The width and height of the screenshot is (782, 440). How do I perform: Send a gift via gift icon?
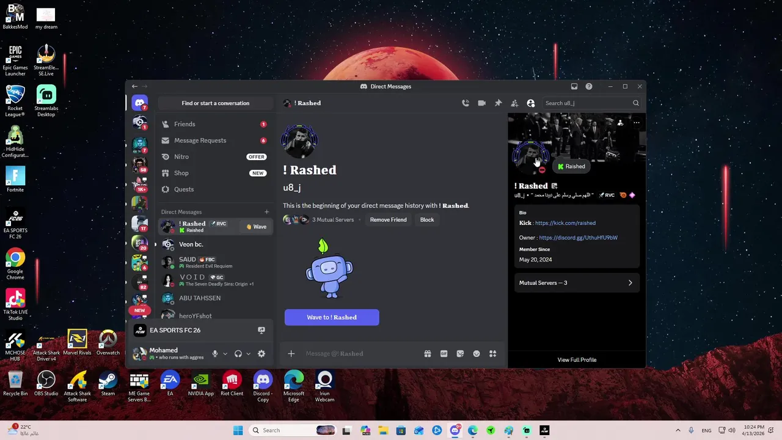click(x=428, y=354)
